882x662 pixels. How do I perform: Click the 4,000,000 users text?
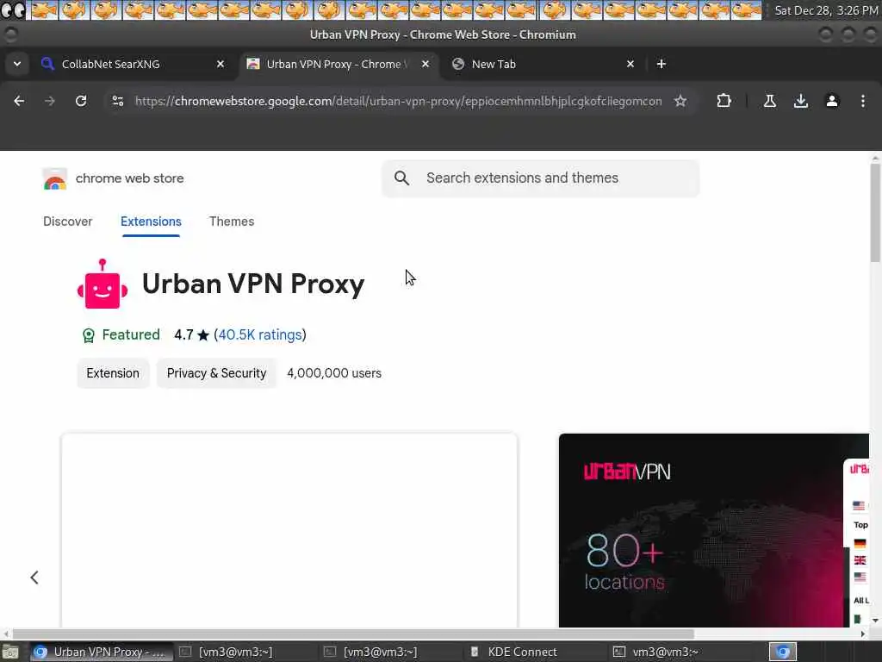334,373
